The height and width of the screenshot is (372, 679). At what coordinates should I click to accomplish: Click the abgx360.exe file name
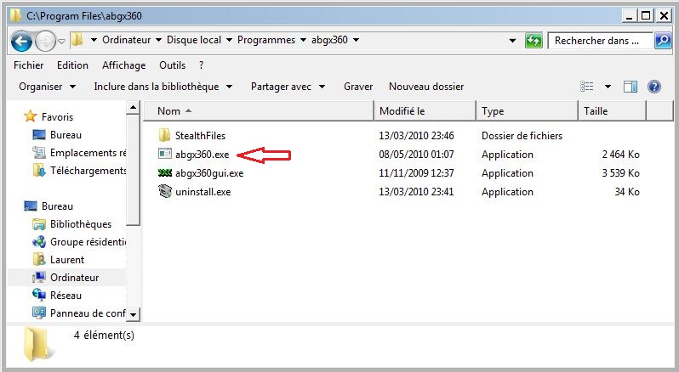click(203, 155)
